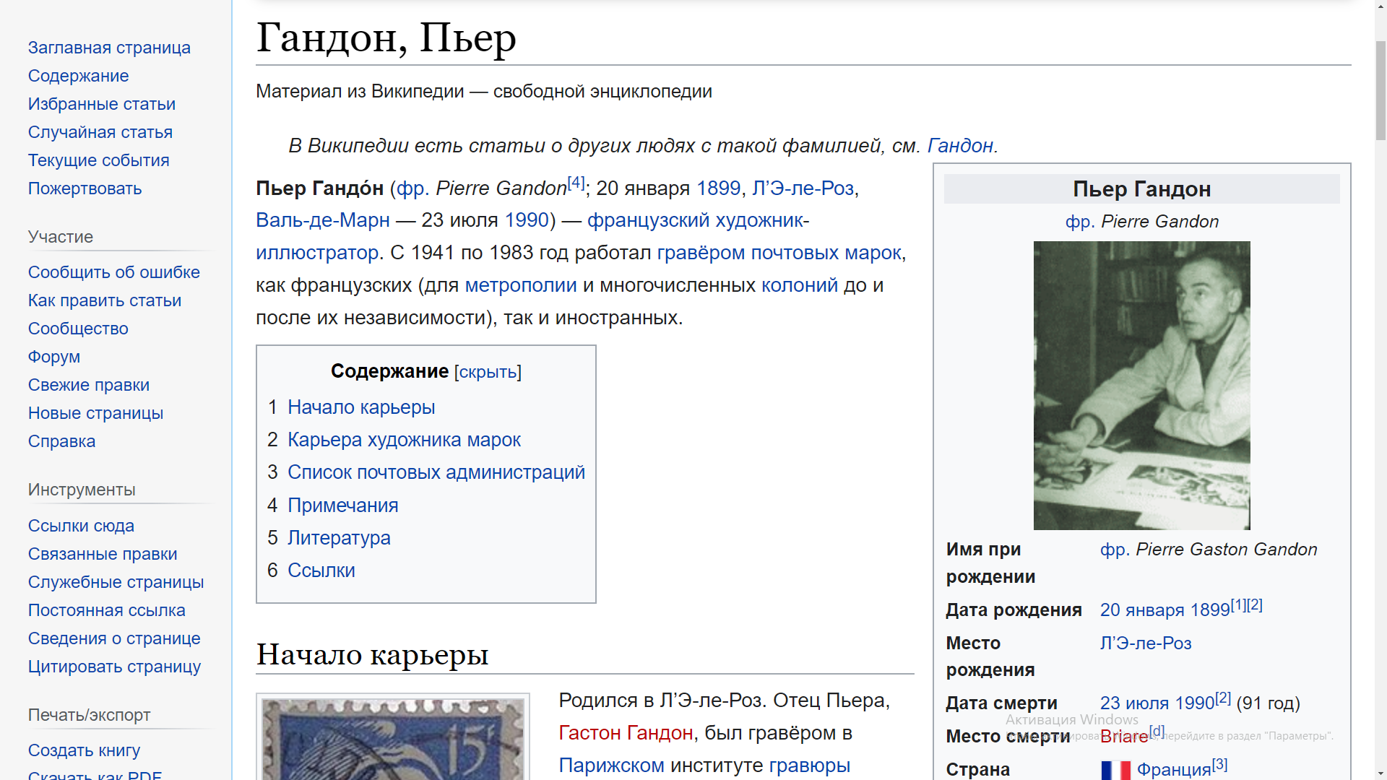Click Briare place of death link
This screenshot has height=780, width=1387.
pyautogui.click(x=1123, y=737)
